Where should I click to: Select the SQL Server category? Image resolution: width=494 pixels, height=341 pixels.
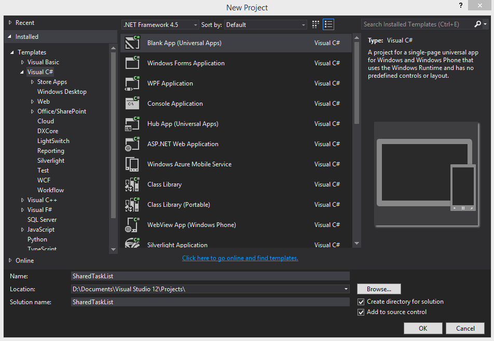point(42,220)
